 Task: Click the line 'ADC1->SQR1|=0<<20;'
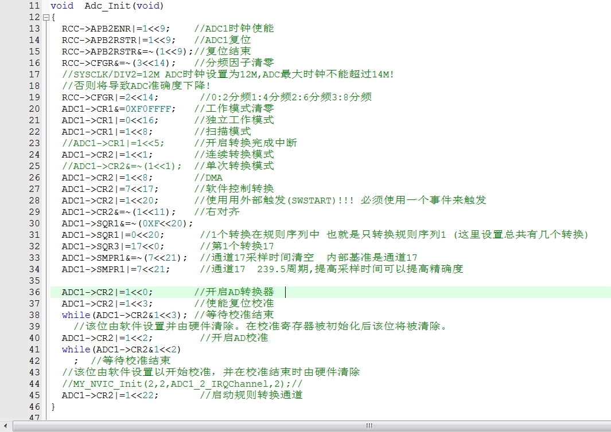pos(113,235)
